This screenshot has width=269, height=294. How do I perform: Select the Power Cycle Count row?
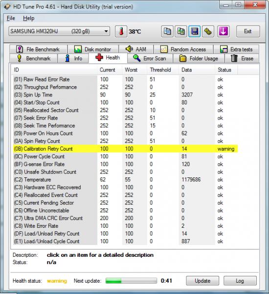[125, 156]
